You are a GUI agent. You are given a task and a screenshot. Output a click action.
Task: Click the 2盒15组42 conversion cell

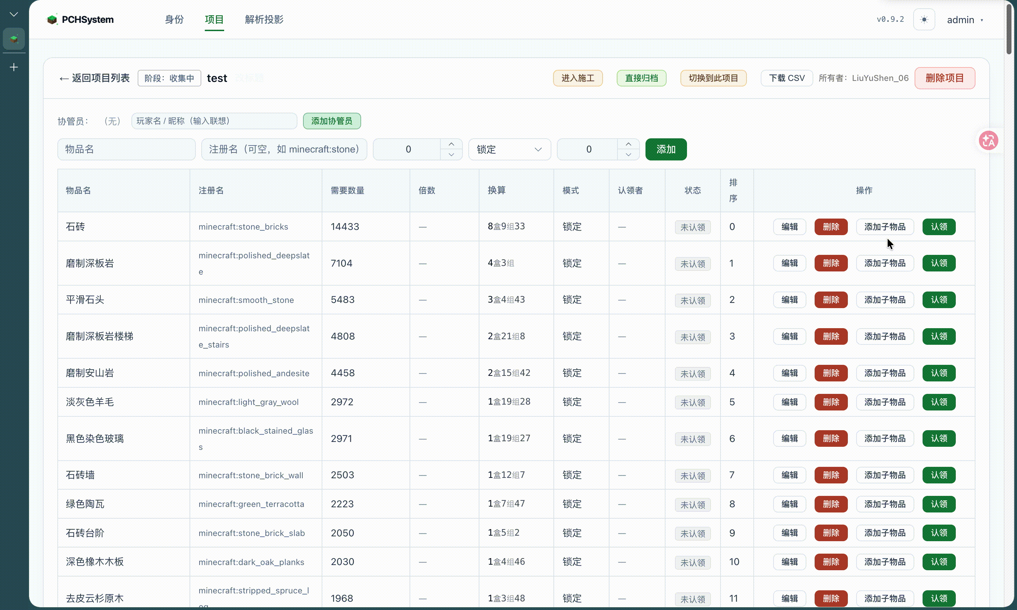509,373
